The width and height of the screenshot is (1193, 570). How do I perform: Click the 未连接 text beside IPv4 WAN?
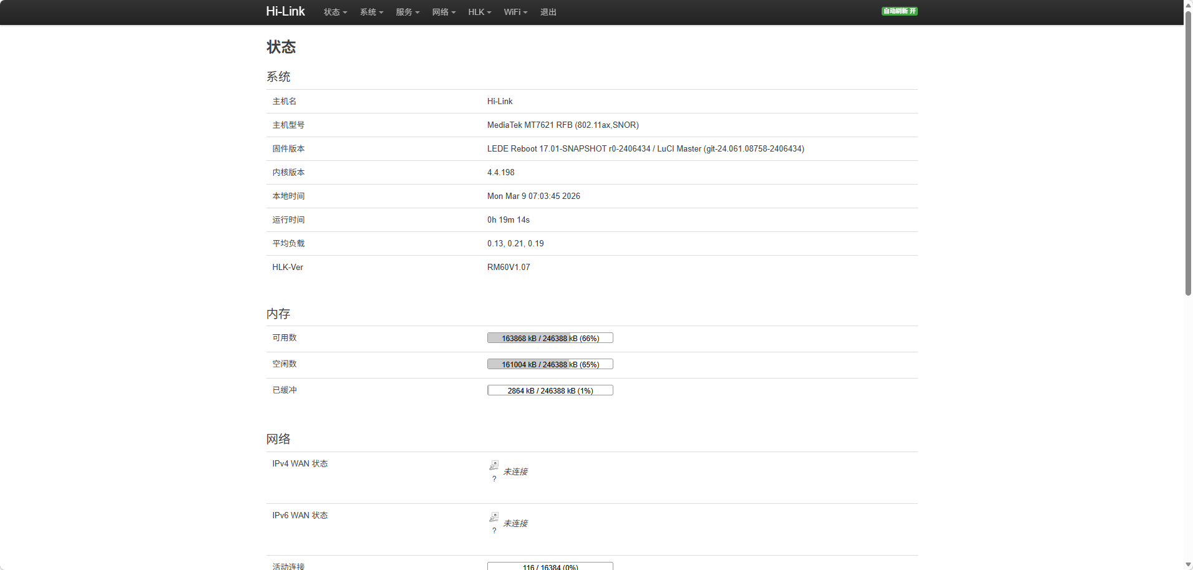click(515, 472)
